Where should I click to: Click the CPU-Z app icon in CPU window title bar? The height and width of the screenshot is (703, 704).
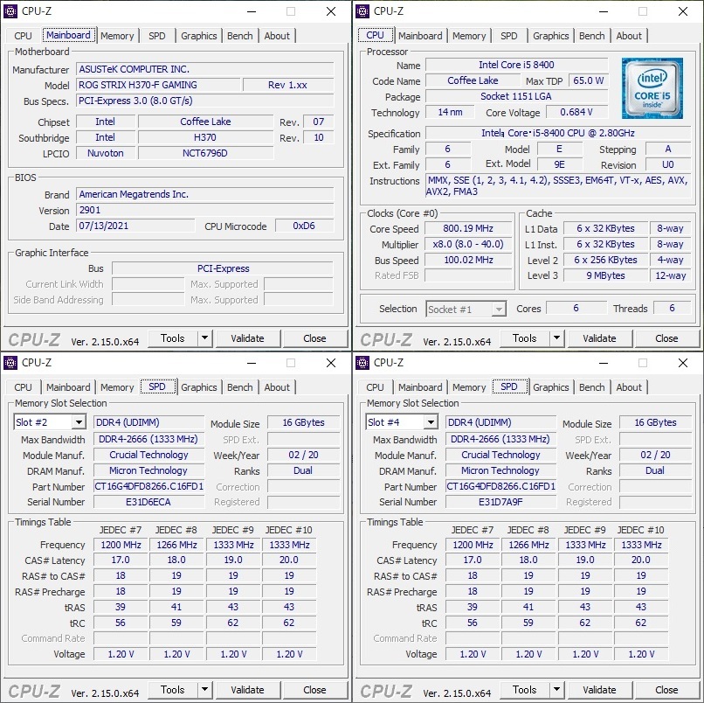362,11
